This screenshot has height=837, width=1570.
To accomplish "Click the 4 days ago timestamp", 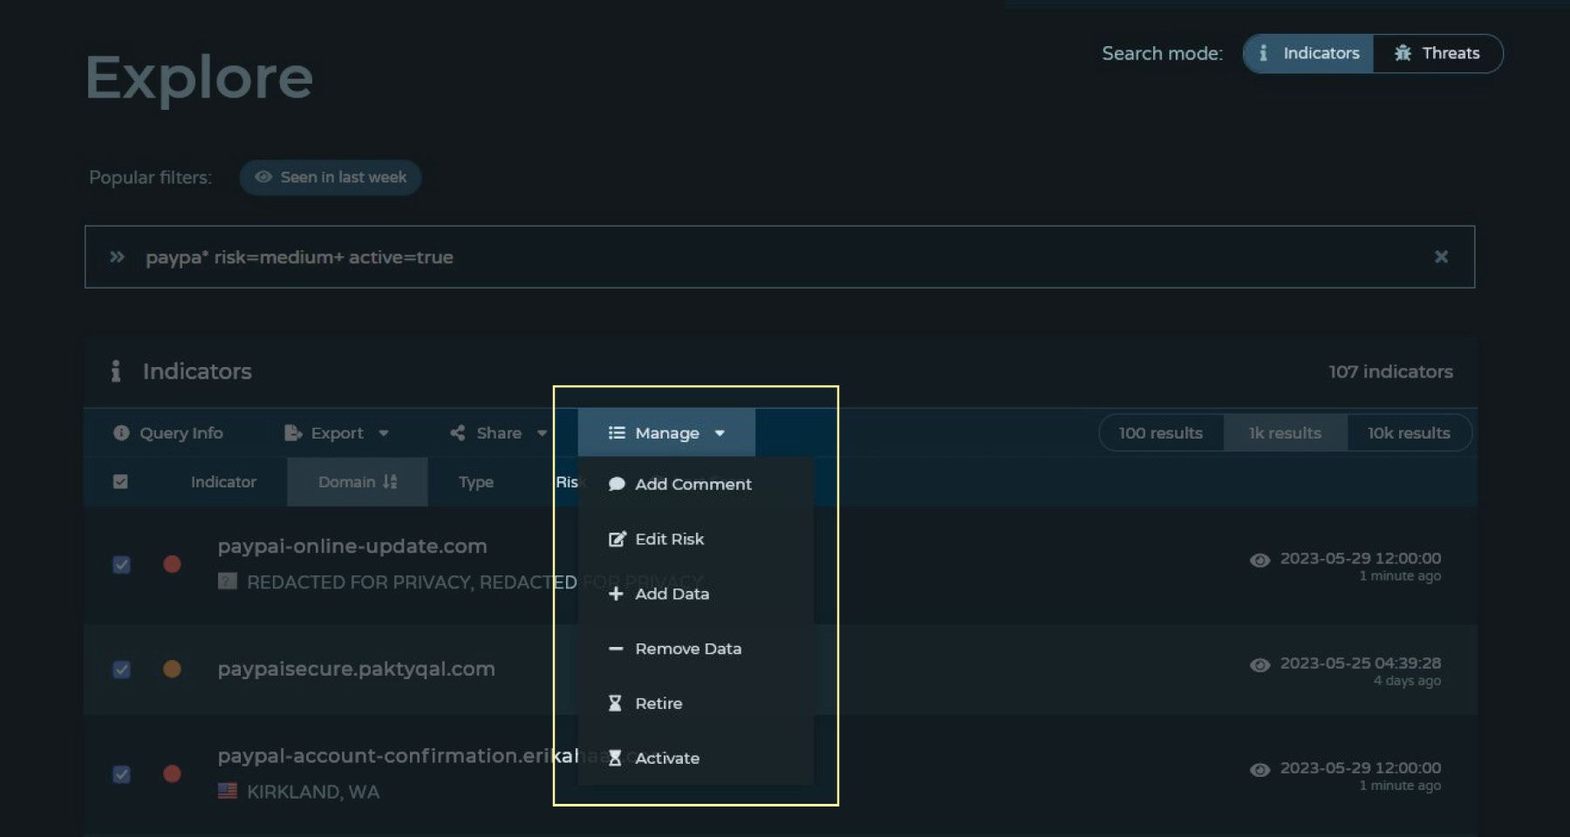I will (1407, 680).
